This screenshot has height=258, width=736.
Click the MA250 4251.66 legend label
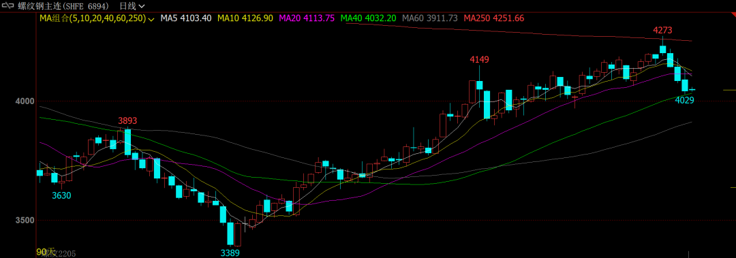pos(494,18)
